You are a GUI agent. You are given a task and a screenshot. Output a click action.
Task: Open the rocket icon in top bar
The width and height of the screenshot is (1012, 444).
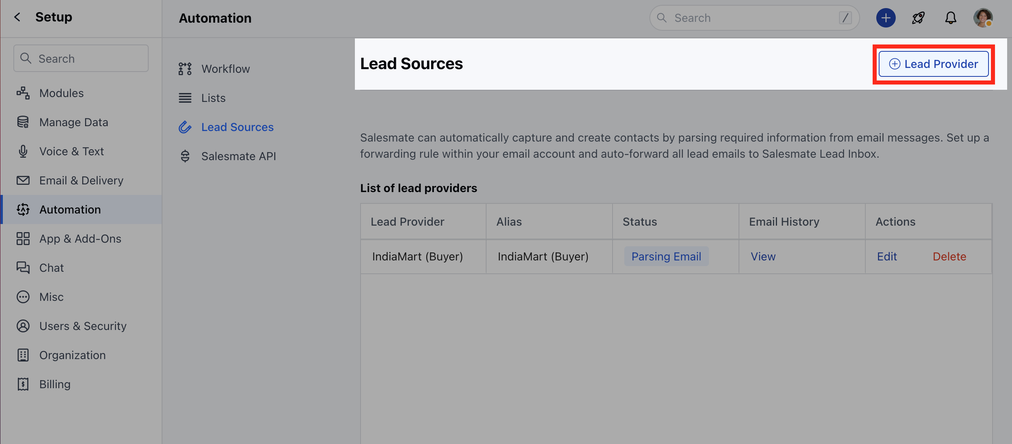pos(918,18)
